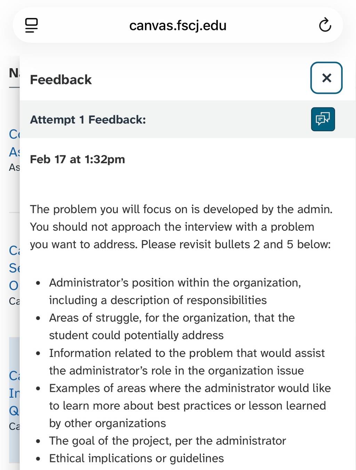Open the hidden blue link starting with 'Se'
The width and height of the screenshot is (356, 470).
coord(14,268)
